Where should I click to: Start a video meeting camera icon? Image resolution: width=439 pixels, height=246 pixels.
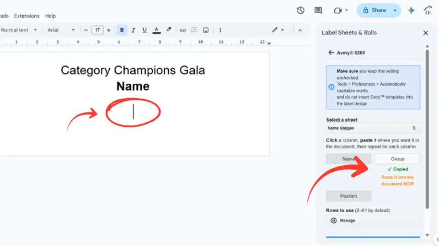point(337,10)
